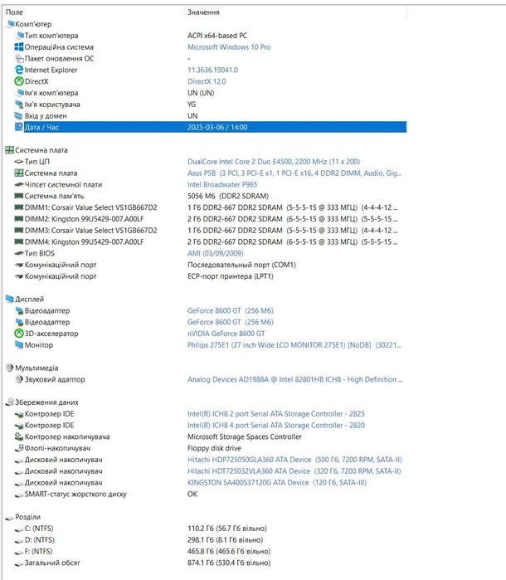Click the Тип ЦП processor icon
The height and width of the screenshot is (580, 506).
click(x=19, y=162)
